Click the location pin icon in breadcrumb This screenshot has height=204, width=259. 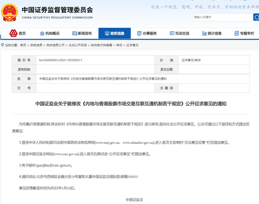(x=2, y=45)
